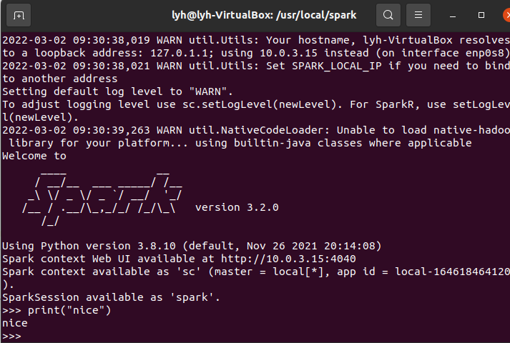The image size is (510, 343).
Task: Click the title 'lyh@lyh-VirtualBox: /usr/local/spark'
Action: pyautogui.click(x=264, y=15)
